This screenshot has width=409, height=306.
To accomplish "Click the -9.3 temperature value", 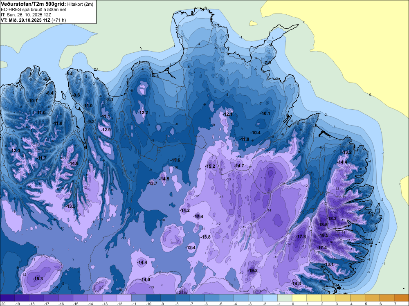I will (91, 122).
